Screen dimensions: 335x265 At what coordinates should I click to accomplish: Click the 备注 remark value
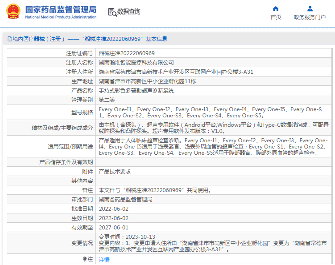point(155,190)
